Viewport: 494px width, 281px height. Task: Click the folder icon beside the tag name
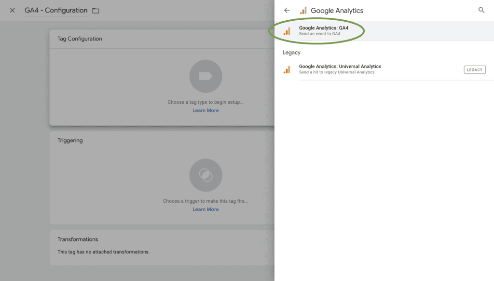pyautogui.click(x=96, y=11)
